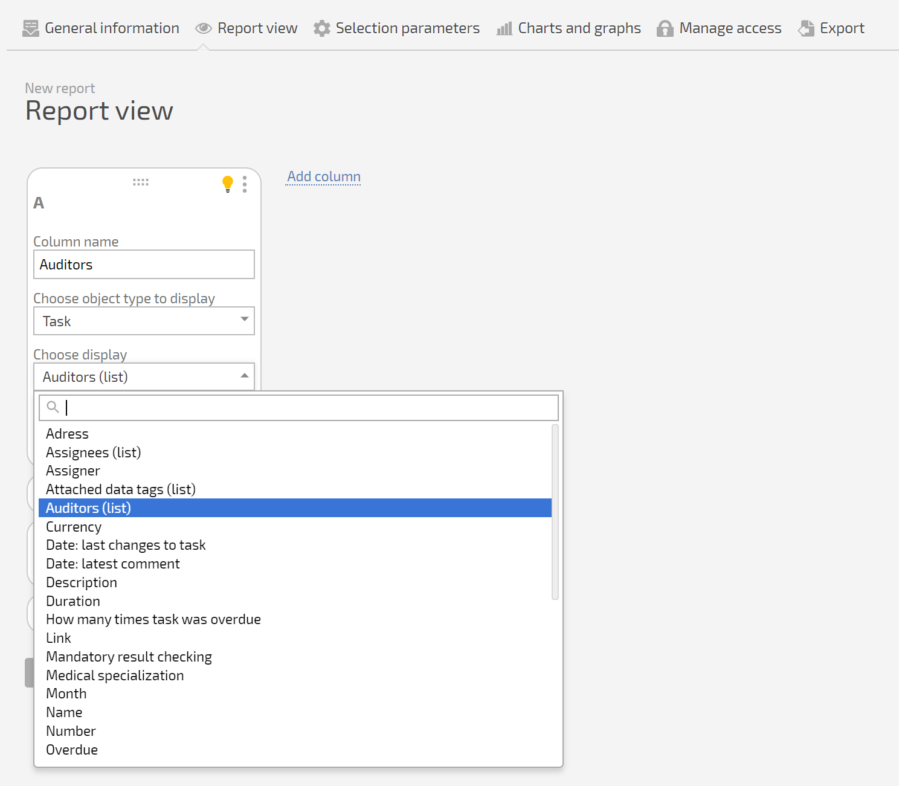Click the dropdown search input field
The height and width of the screenshot is (786, 899).
click(x=298, y=408)
